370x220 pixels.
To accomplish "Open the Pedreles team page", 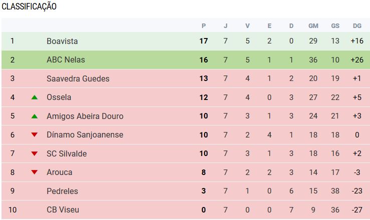I will point(62,191).
